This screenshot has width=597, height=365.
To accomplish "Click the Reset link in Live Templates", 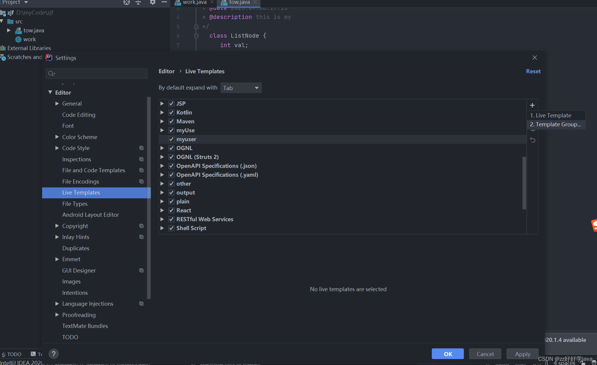I will [533, 71].
